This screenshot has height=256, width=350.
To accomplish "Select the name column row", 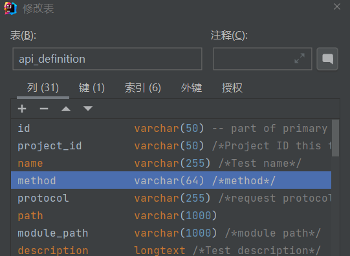I will coord(171,164).
